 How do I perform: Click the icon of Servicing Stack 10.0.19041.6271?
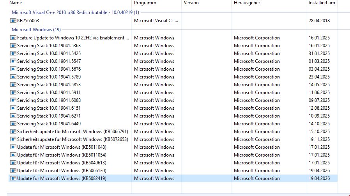13,116
